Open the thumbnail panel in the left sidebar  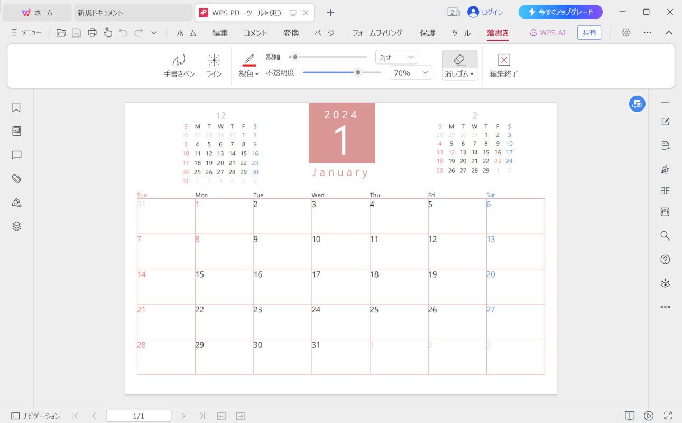(16, 131)
